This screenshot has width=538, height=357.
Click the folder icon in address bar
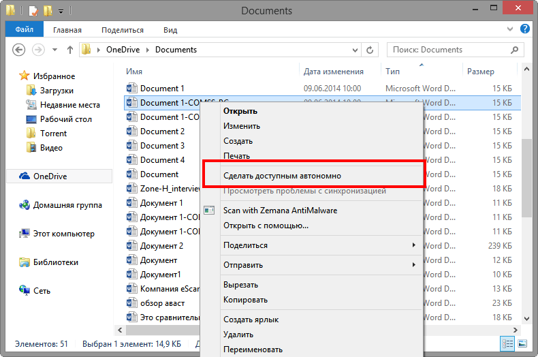86,50
